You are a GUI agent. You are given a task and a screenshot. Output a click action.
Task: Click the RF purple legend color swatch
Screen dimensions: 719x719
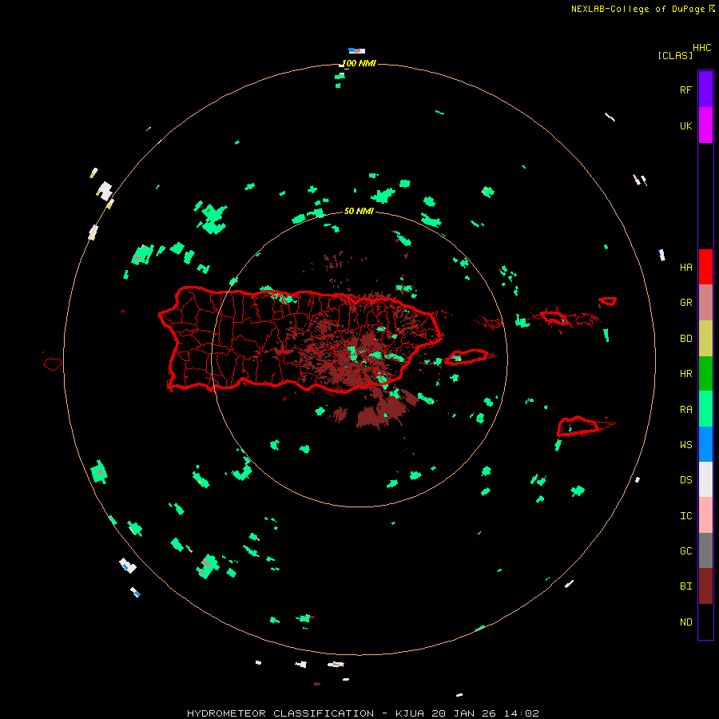(705, 89)
